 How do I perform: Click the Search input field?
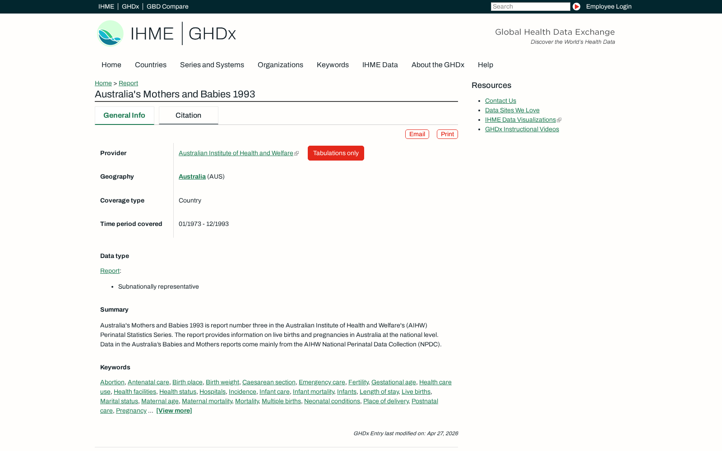[x=531, y=6]
